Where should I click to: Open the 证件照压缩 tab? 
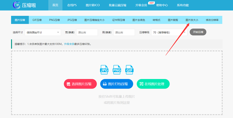coord(119,20)
